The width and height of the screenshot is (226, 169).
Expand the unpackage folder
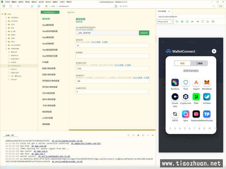pos(6,48)
